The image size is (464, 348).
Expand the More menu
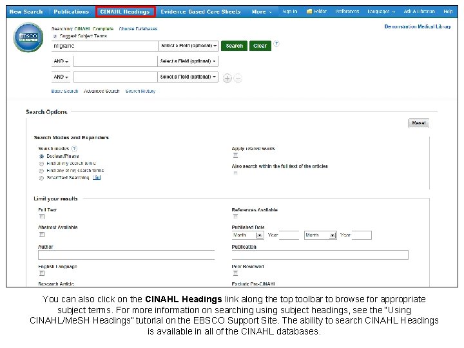coord(262,12)
